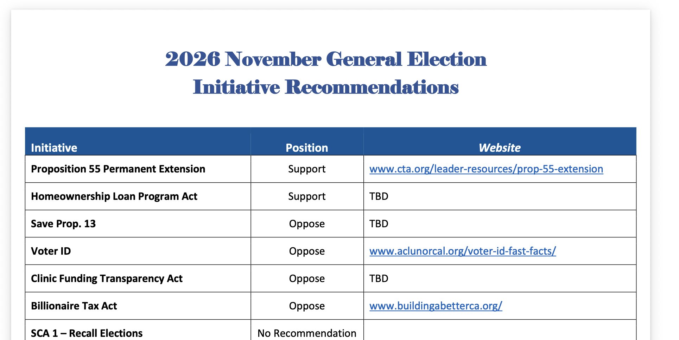Click the Billionaire Tax Act text

[74, 306]
